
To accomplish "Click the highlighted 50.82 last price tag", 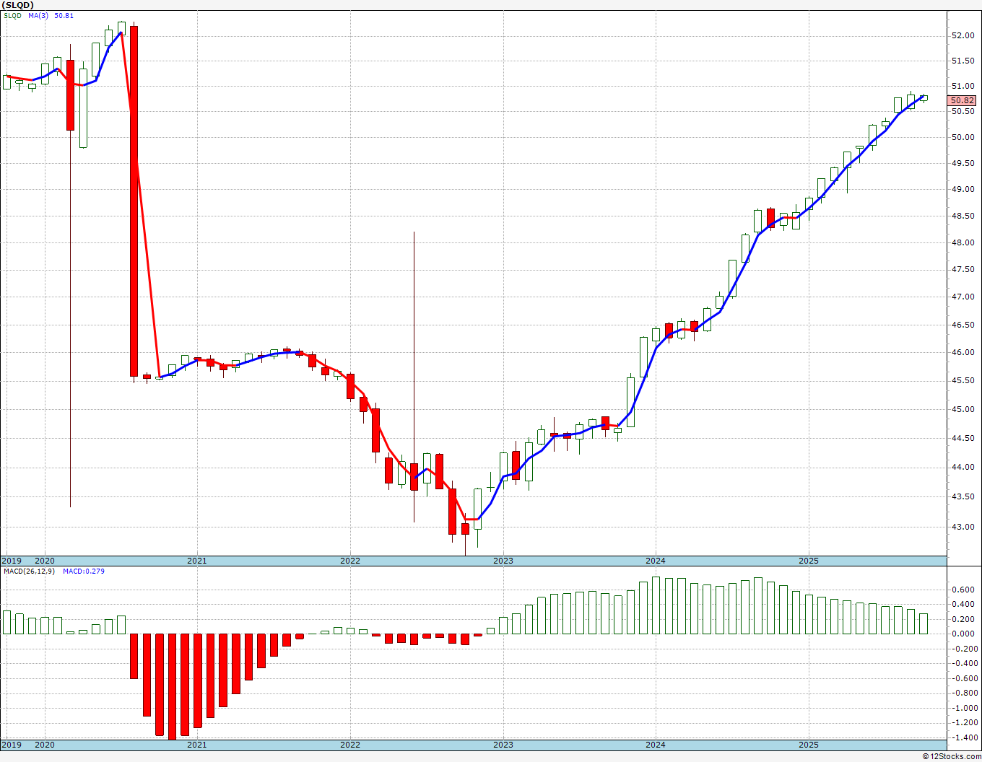I will [x=963, y=101].
